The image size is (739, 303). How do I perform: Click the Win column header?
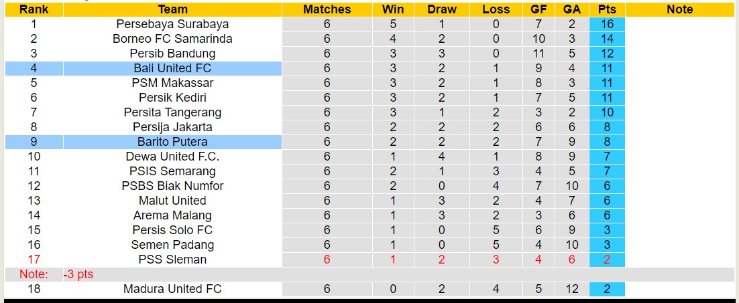click(393, 9)
